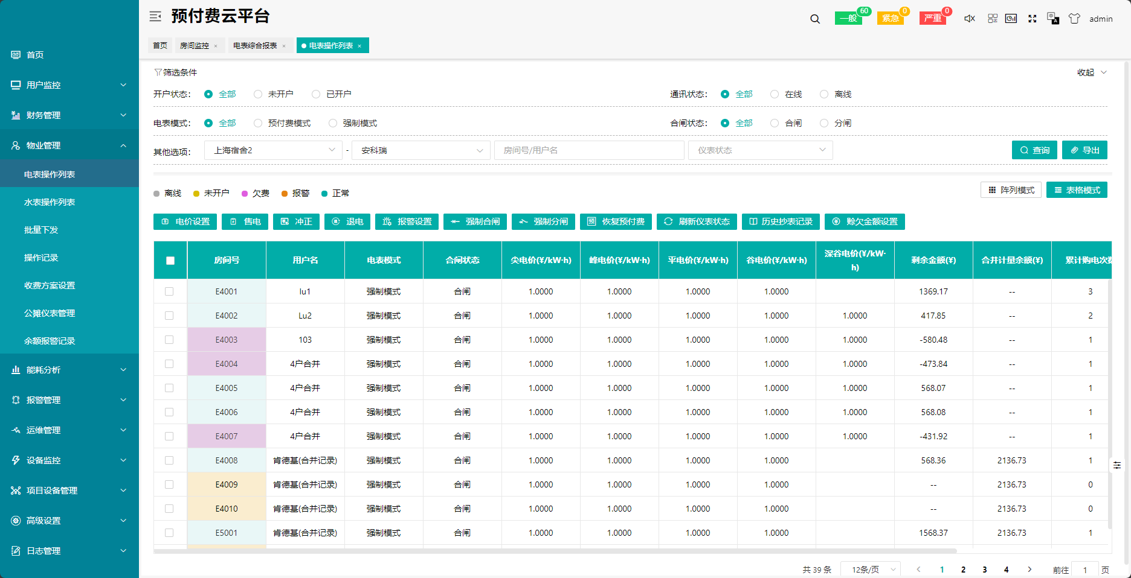Click the search magnifier icon in header
The height and width of the screenshot is (578, 1131).
pos(815,19)
